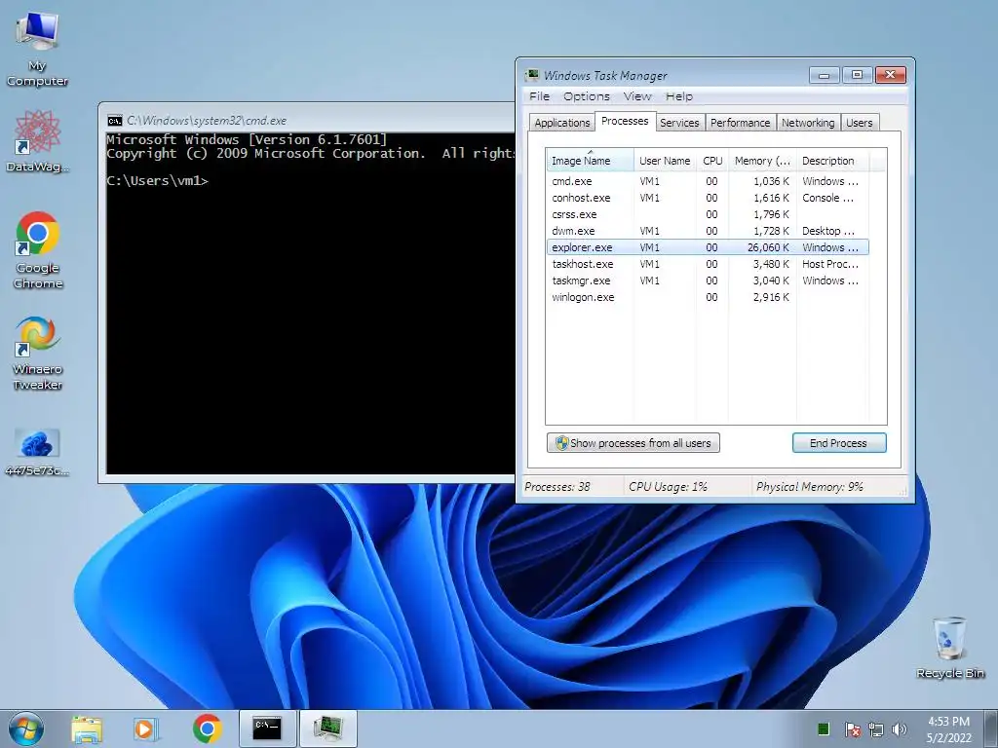Switch to the Networking tab
The image size is (998, 748).
click(x=808, y=123)
